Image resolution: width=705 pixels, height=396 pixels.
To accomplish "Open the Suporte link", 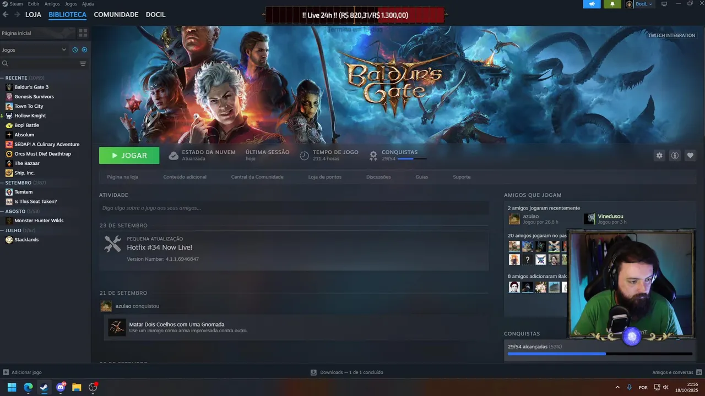I will (462, 177).
